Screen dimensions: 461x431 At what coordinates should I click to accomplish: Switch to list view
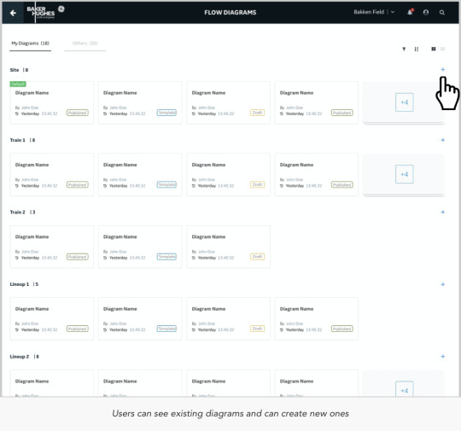(442, 49)
